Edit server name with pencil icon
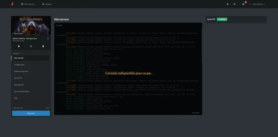The image size is (278, 137). click(48, 38)
